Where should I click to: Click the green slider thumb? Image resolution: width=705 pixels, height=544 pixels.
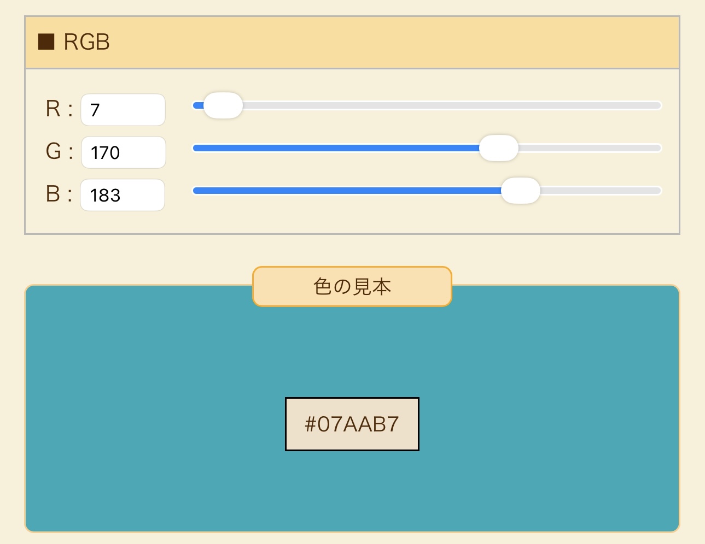(x=498, y=148)
